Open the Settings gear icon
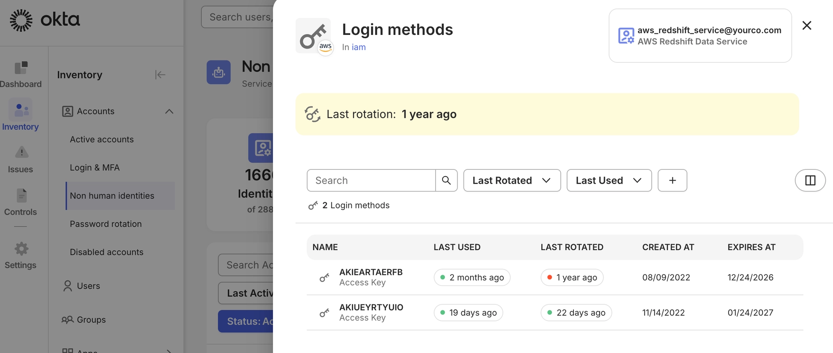The width and height of the screenshot is (833, 353). click(x=21, y=249)
